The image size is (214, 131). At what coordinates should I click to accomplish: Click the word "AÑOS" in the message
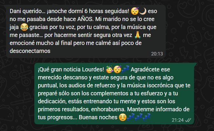(85, 19)
